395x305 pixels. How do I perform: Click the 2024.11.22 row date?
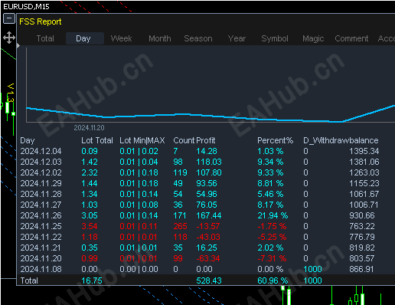click(41, 237)
